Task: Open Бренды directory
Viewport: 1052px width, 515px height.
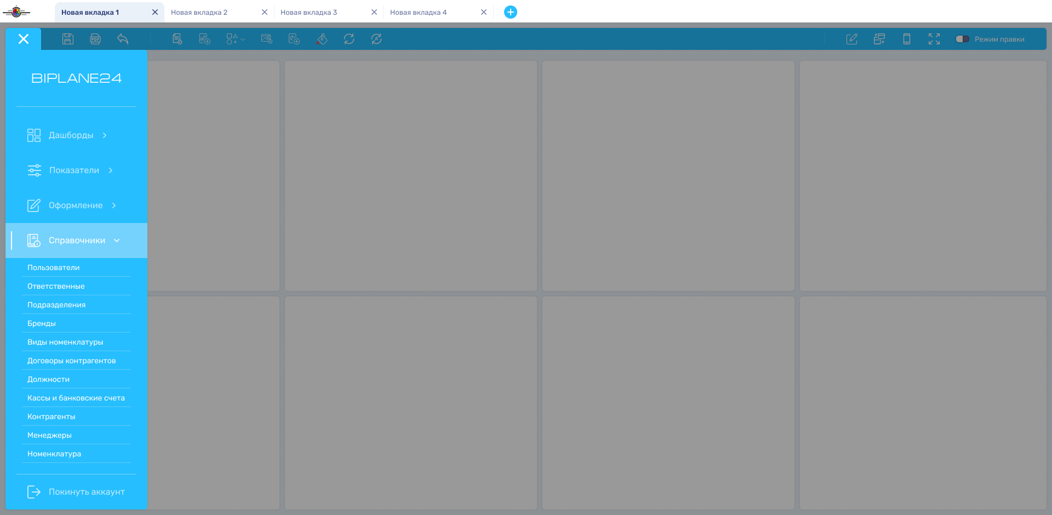Action: coord(76,323)
